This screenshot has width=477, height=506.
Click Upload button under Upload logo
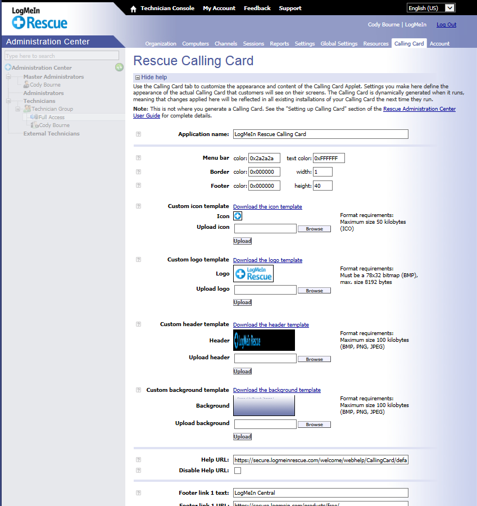point(242,302)
